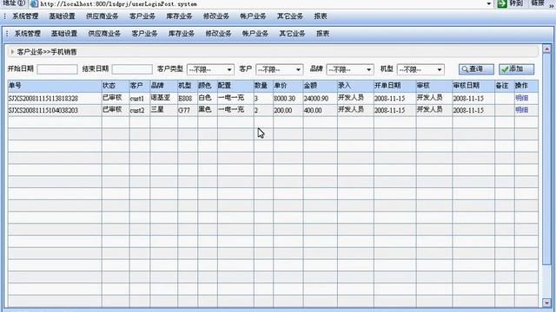Open the 品牌 dropdown filter
The width and height of the screenshot is (556, 312).
click(350, 69)
